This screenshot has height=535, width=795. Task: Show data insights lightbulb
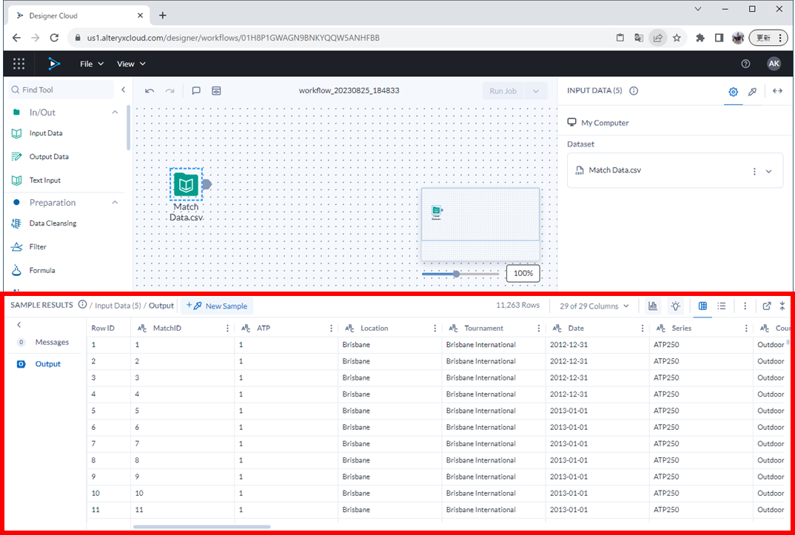point(675,306)
